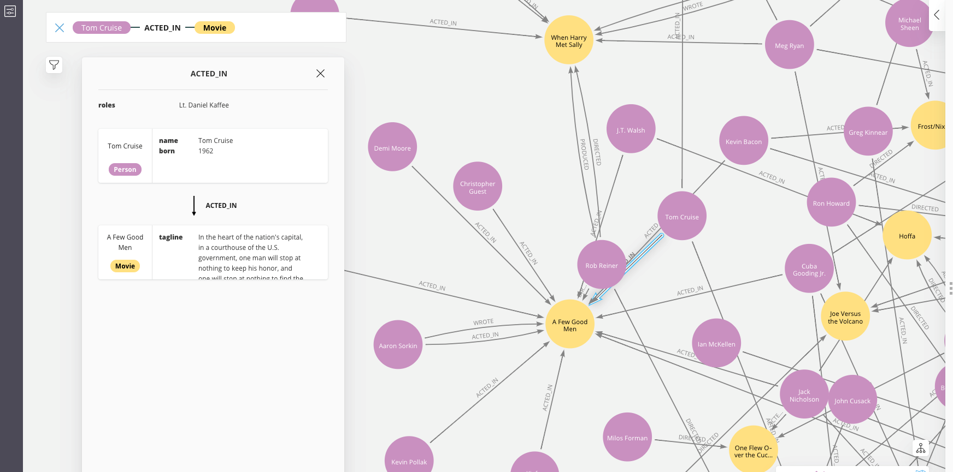Open the filter funnel tool
The image size is (953, 472).
(x=54, y=65)
